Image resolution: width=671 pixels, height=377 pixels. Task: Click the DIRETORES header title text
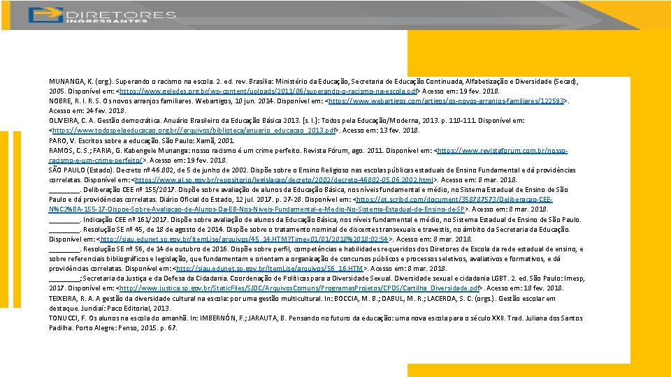point(121,15)
